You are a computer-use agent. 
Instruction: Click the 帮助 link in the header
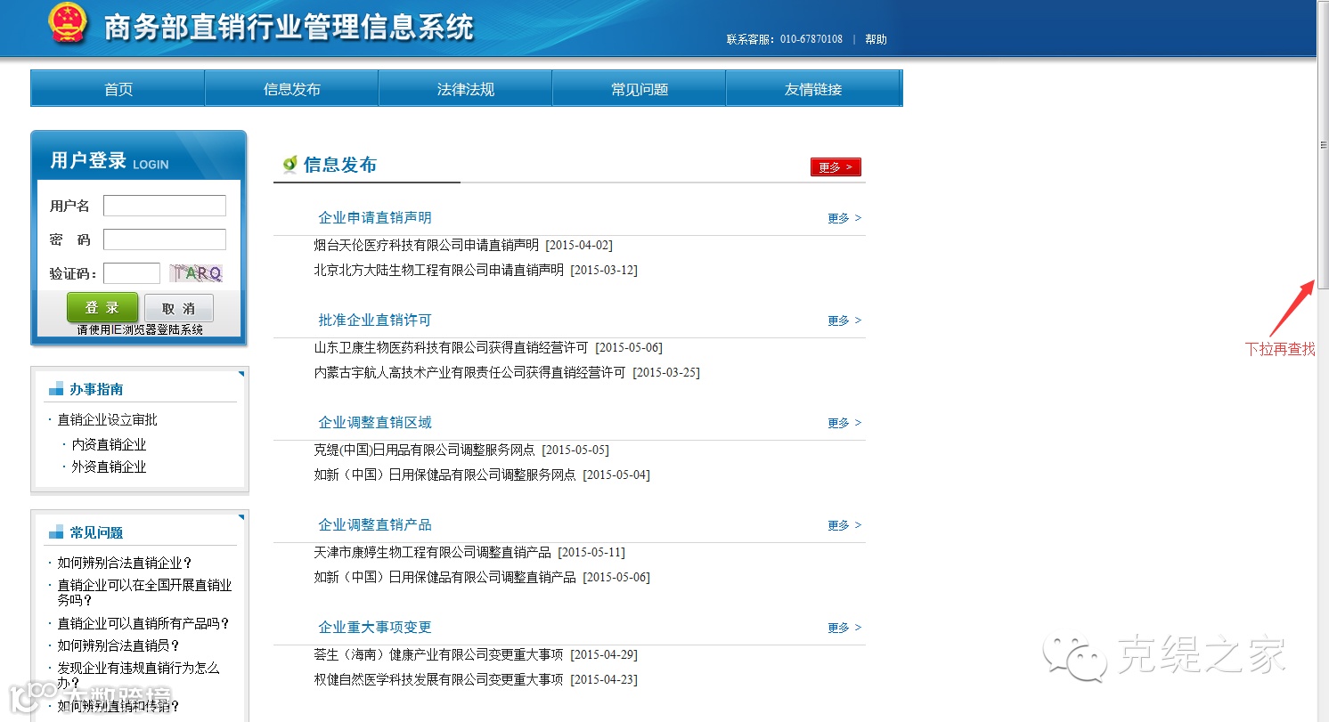876,39
